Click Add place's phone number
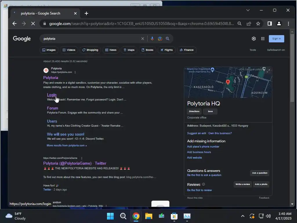The width and height of the screenshot is (297, 223). [203, 147]
